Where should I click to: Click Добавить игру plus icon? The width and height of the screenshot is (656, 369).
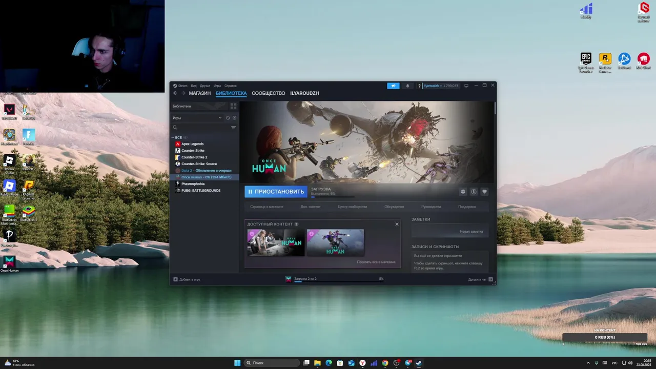[175, 279]
